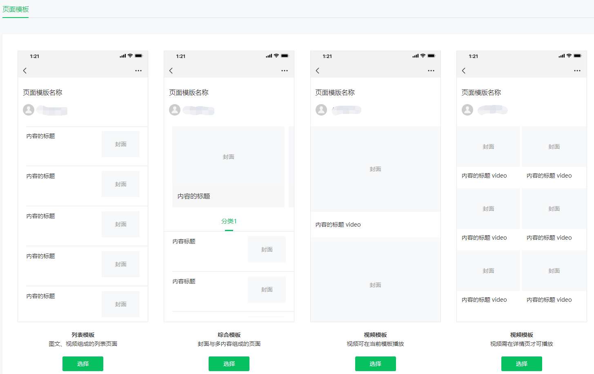Viewport: 594px width, 374px height.
Task: Click battery icon in 列表模板 status bar
Action: tap(139, 56)
